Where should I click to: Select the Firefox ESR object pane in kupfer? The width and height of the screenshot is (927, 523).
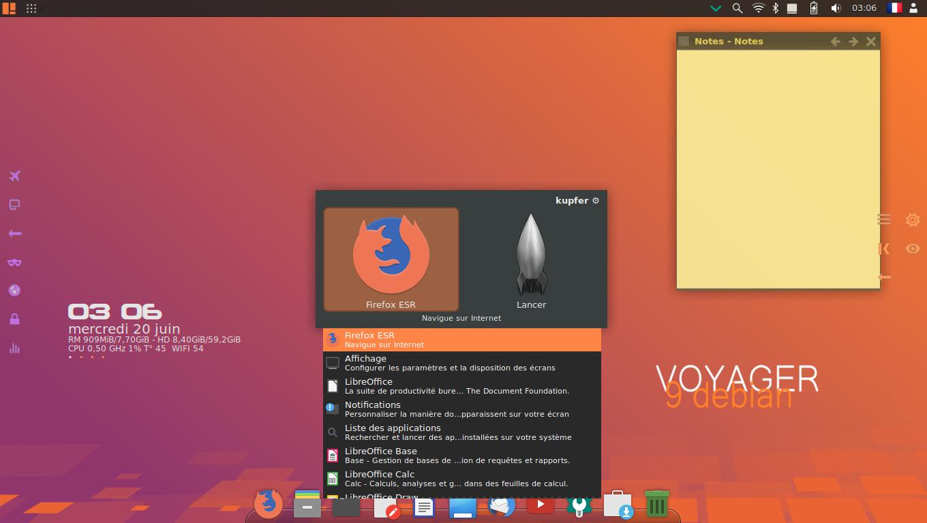click(x=391, y=259)
